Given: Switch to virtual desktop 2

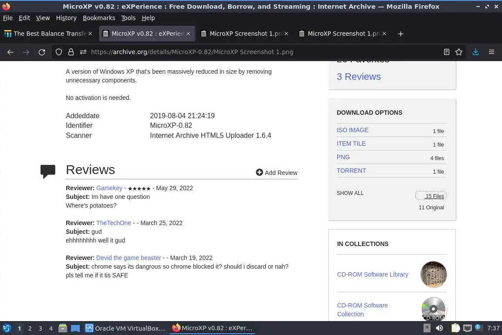Looking at the screenshot, I should (30, 328).
